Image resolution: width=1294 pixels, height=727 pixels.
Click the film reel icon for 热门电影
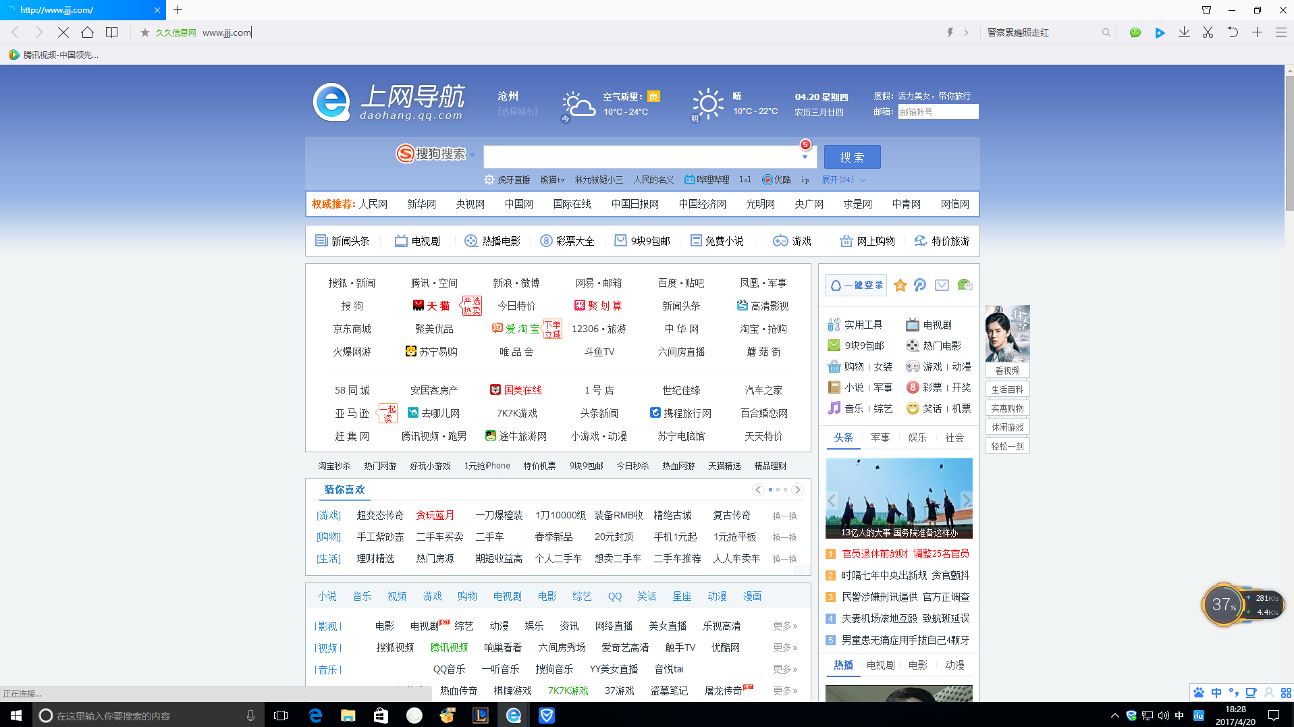911,345
